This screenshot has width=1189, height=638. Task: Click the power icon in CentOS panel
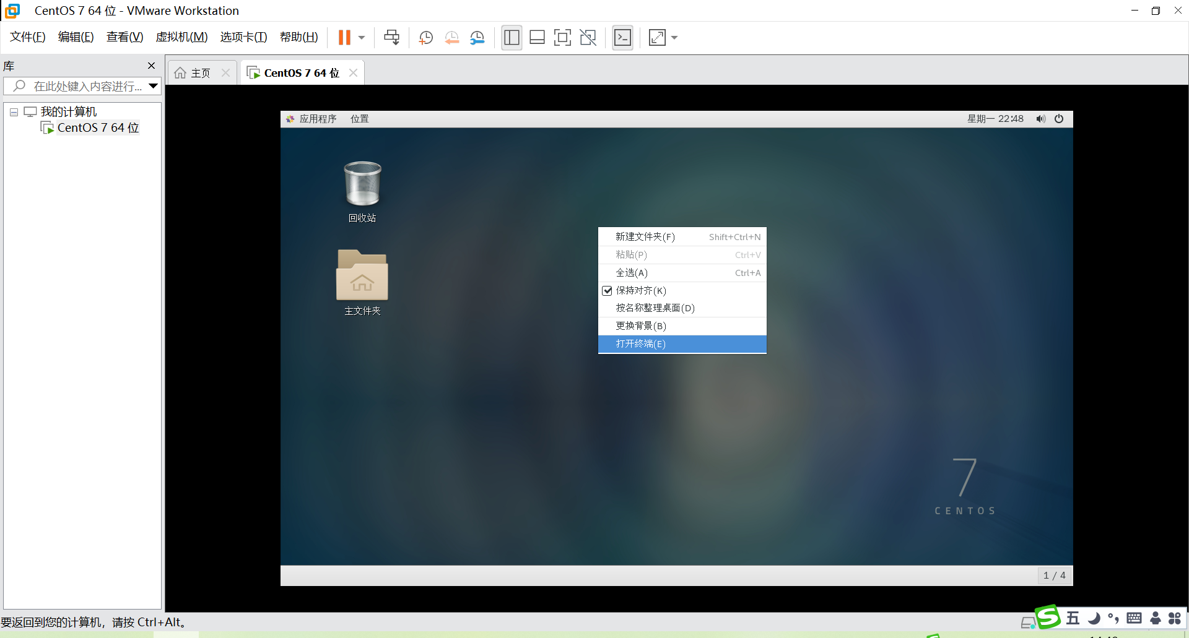point(1059,119)
